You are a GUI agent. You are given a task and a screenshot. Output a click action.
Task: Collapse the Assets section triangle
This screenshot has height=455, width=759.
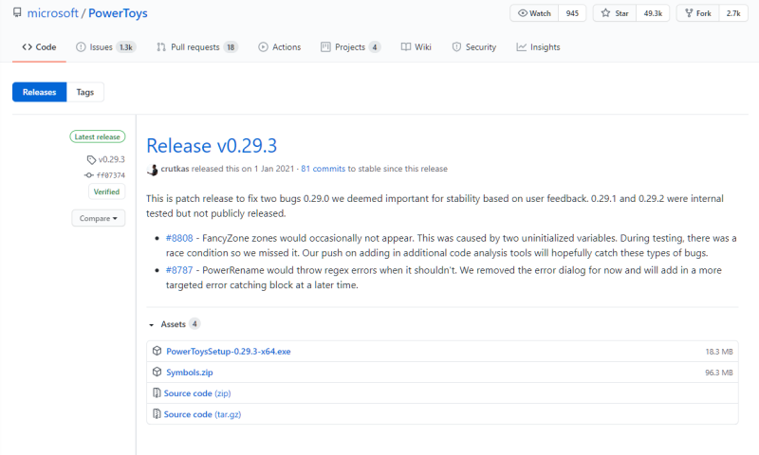(152, 324)
